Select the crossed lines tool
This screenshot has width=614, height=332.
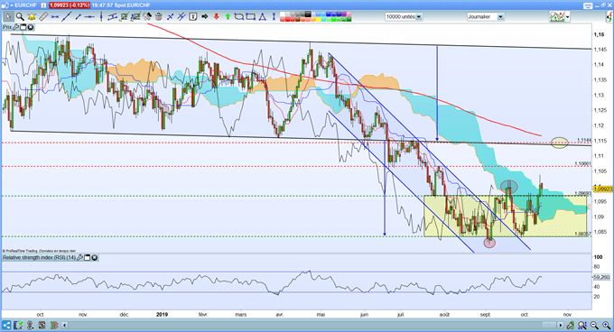[x=171, y=16]
